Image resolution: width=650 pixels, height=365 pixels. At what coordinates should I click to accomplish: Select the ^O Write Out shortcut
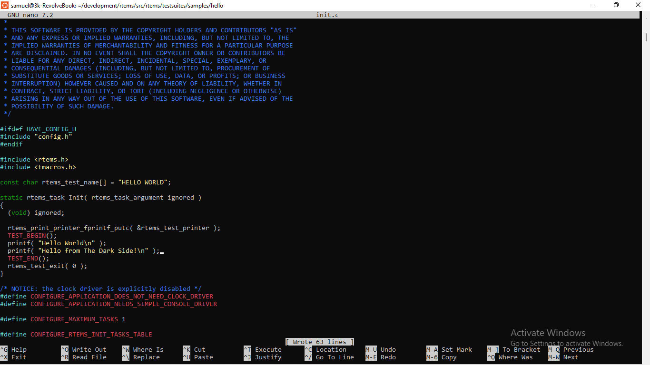(x=84, y=349)
